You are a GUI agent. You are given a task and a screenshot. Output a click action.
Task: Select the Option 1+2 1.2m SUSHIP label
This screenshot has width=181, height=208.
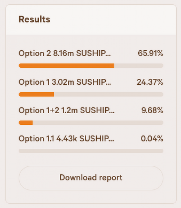point(67,110)
